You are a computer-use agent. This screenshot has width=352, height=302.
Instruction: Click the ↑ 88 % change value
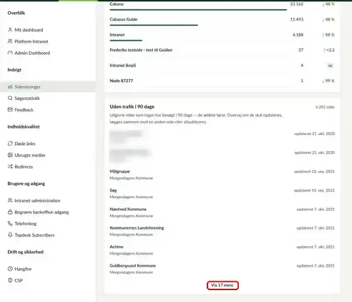(328, 35)
